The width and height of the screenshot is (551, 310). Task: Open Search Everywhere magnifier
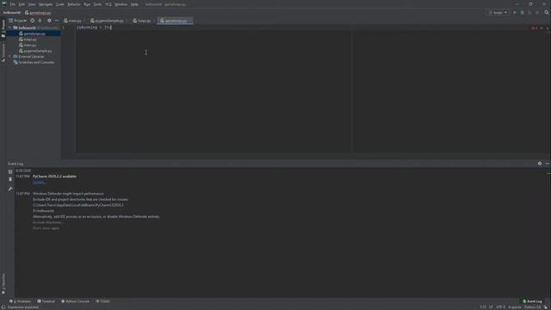pos(547,13)
